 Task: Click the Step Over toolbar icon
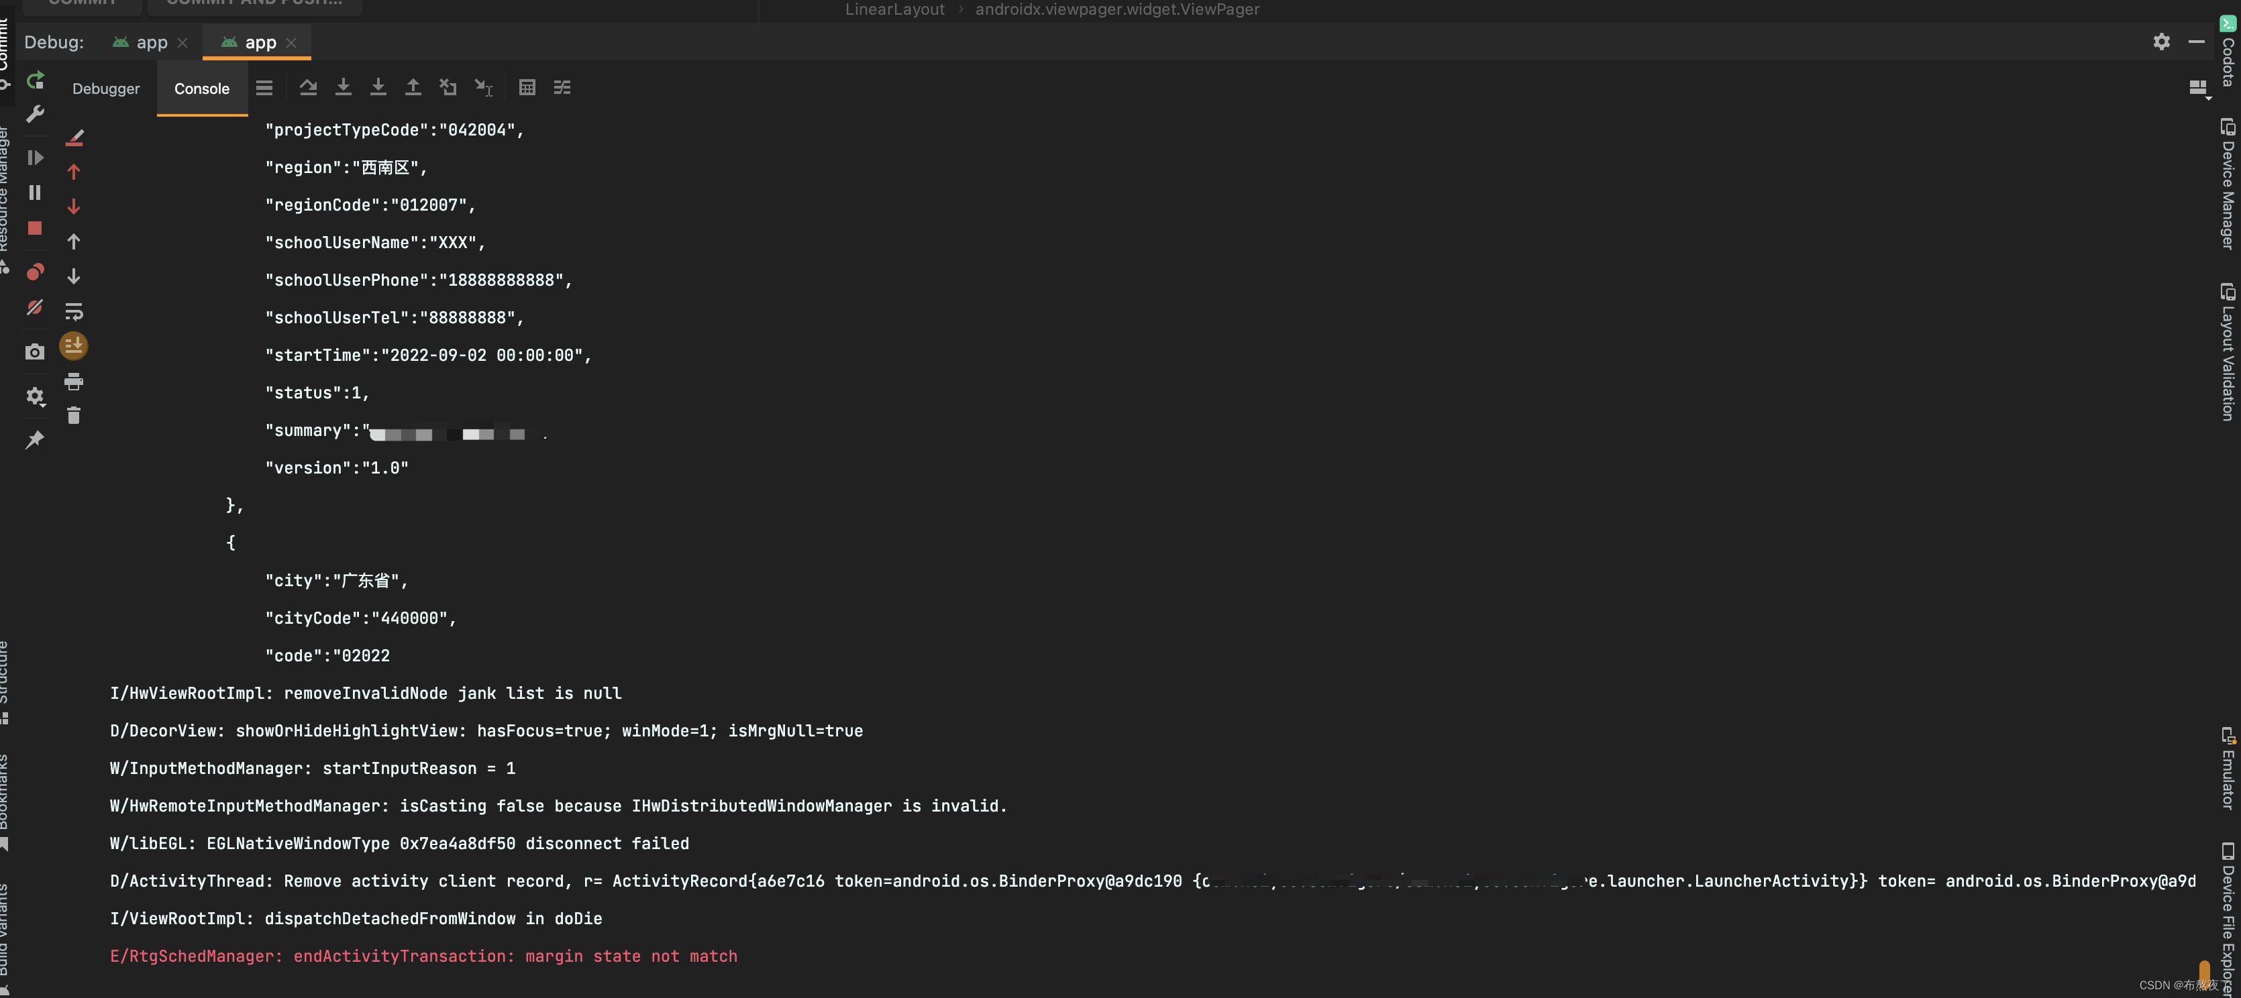click(x=308, y=87)
